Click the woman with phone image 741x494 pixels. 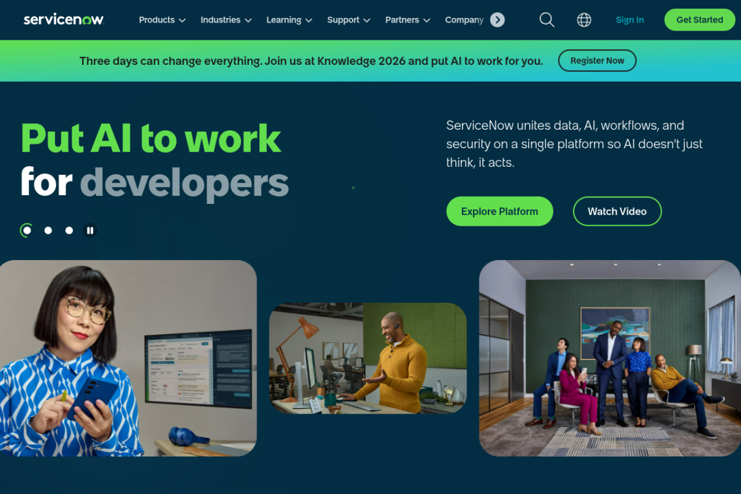click(128, 358)
